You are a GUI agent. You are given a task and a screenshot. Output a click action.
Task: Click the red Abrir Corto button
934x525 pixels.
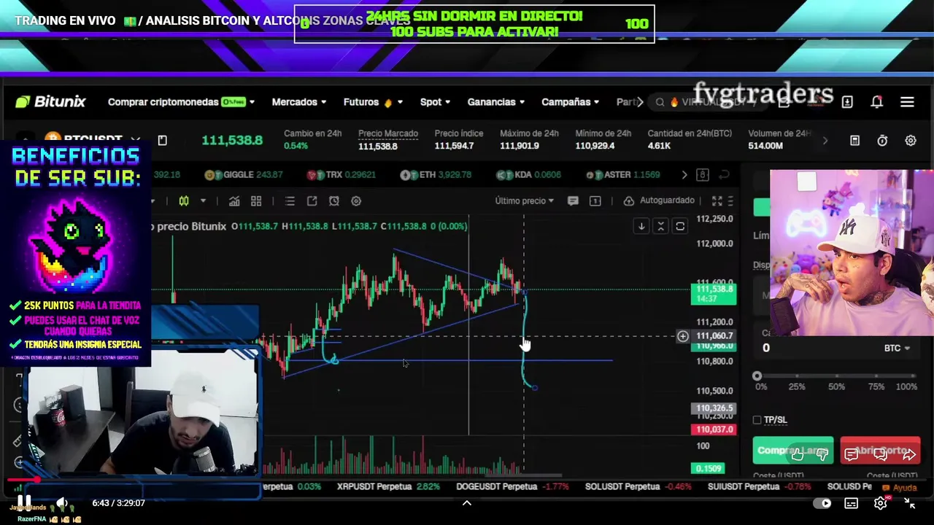[880, 451]
